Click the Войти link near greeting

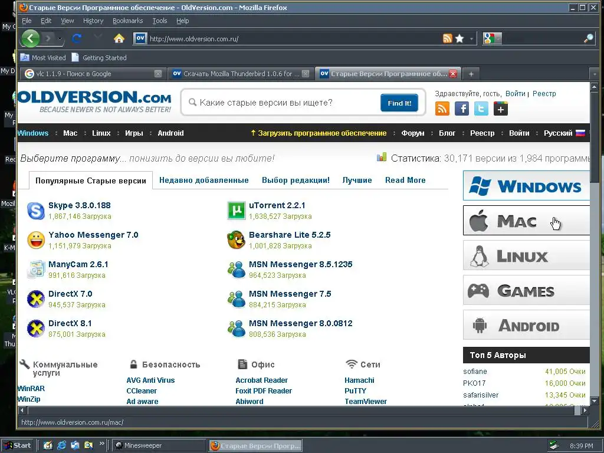tap(515, 94)
